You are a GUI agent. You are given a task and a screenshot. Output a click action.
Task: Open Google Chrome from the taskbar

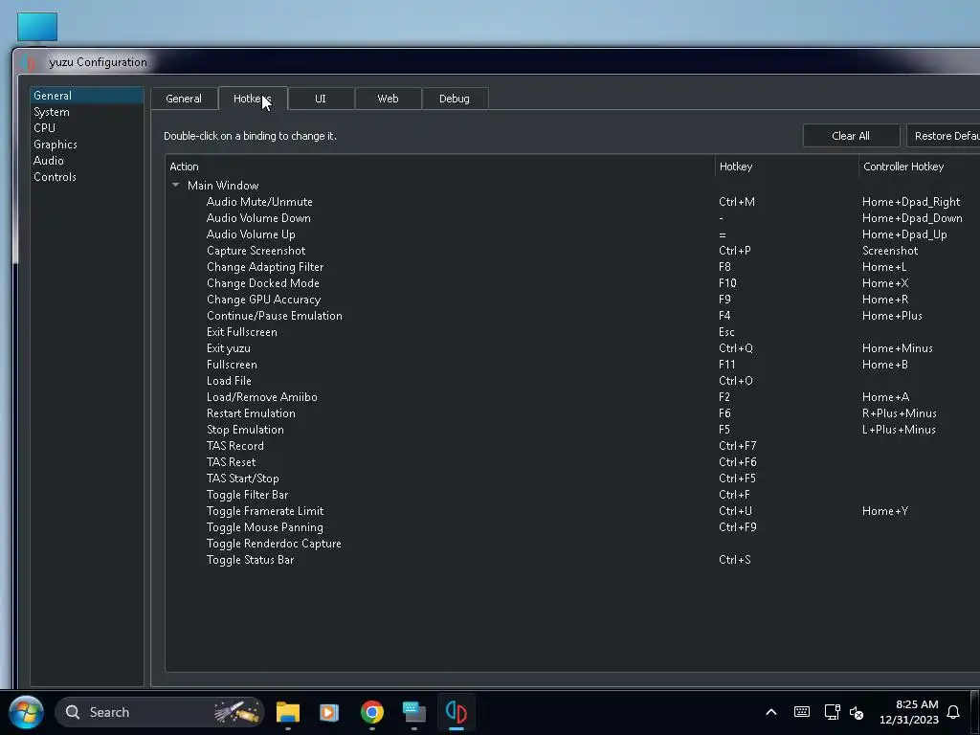pyautogui.click(x=372, y=712)
